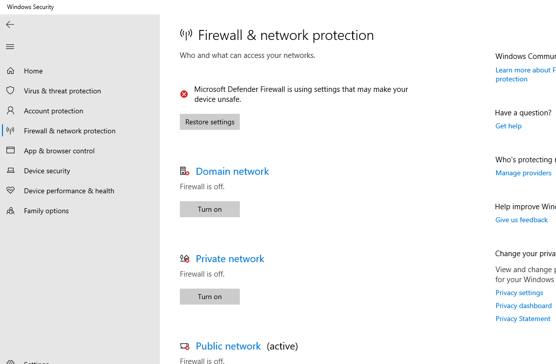Click the Device performance heart icon

tap(10, 191)
